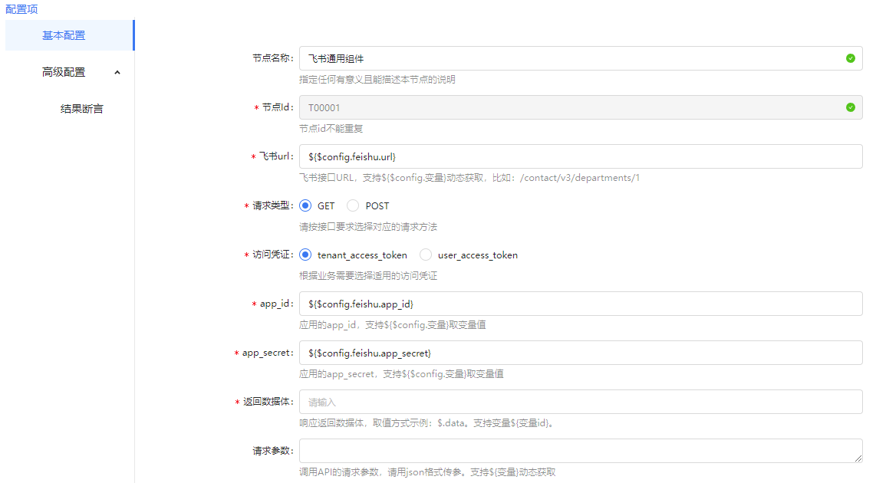Choose tenant_access_token as access credential
This screenshot has height=483, width=876.
305,255
